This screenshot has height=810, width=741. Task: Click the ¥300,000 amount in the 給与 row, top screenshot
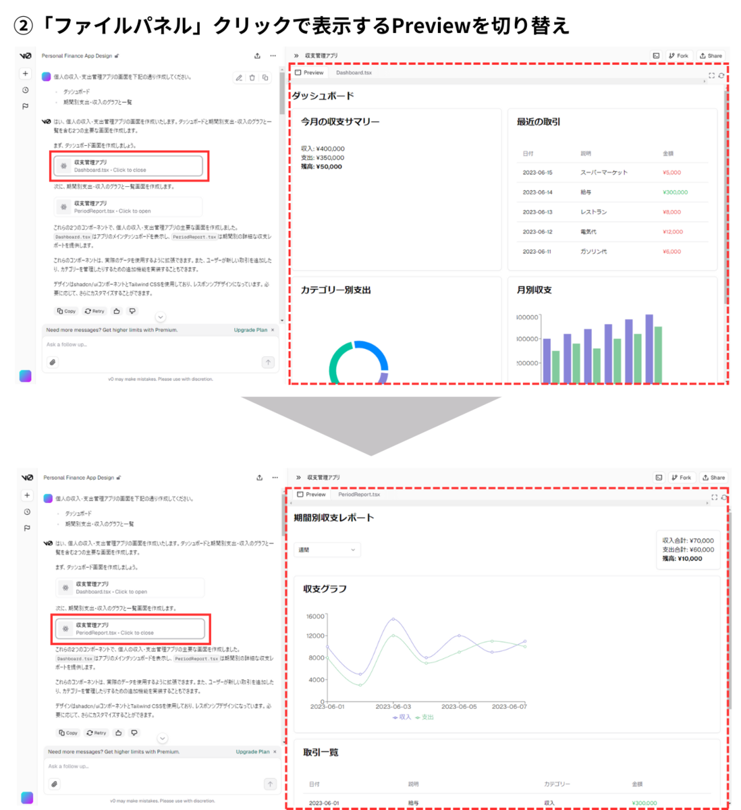pyautogui.click(x=675, y=192)
